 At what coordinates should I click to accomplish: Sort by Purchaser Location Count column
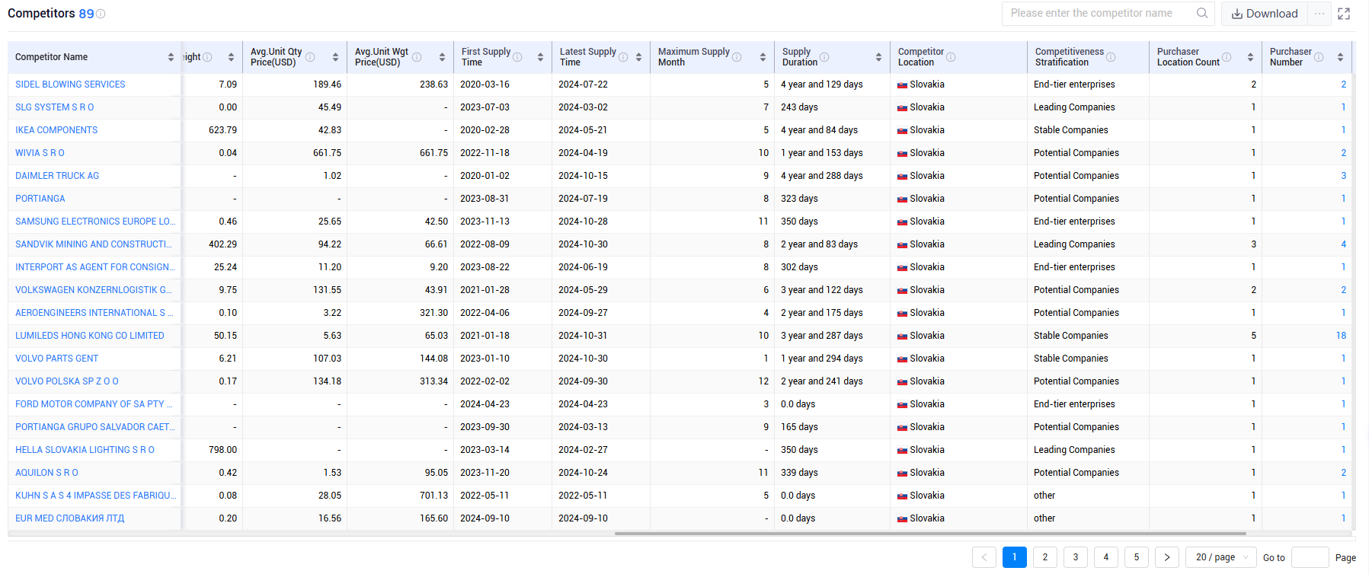pos(1250,57)
